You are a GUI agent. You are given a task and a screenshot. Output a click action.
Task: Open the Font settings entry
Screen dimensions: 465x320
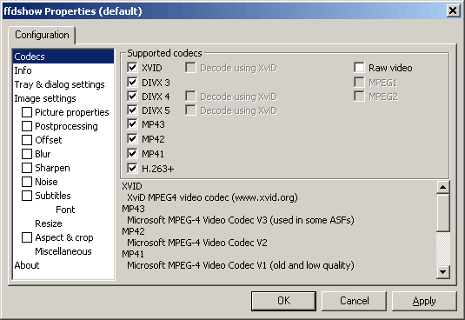tap(65, 210)
